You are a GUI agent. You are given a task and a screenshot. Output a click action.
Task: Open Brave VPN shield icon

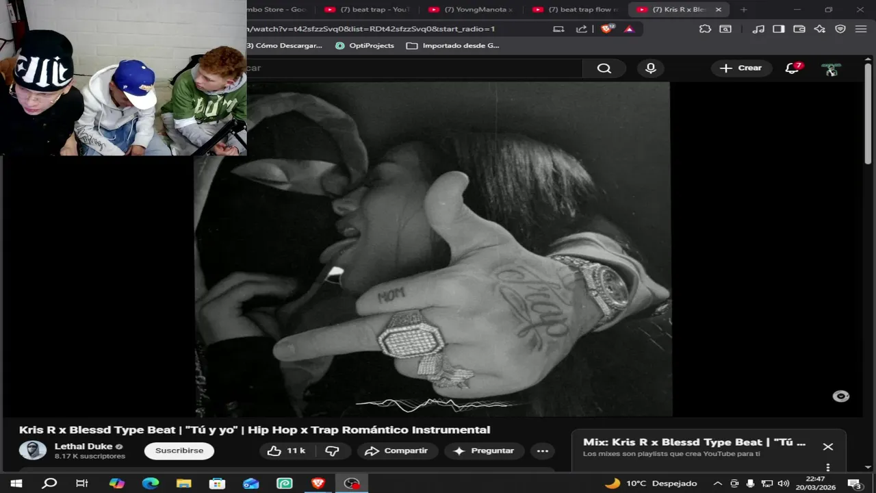840,29
